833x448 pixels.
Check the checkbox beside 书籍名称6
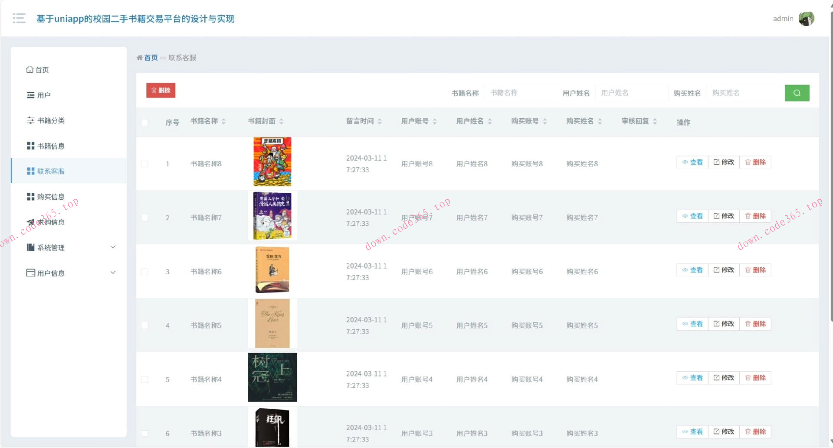tap(145, 272)
